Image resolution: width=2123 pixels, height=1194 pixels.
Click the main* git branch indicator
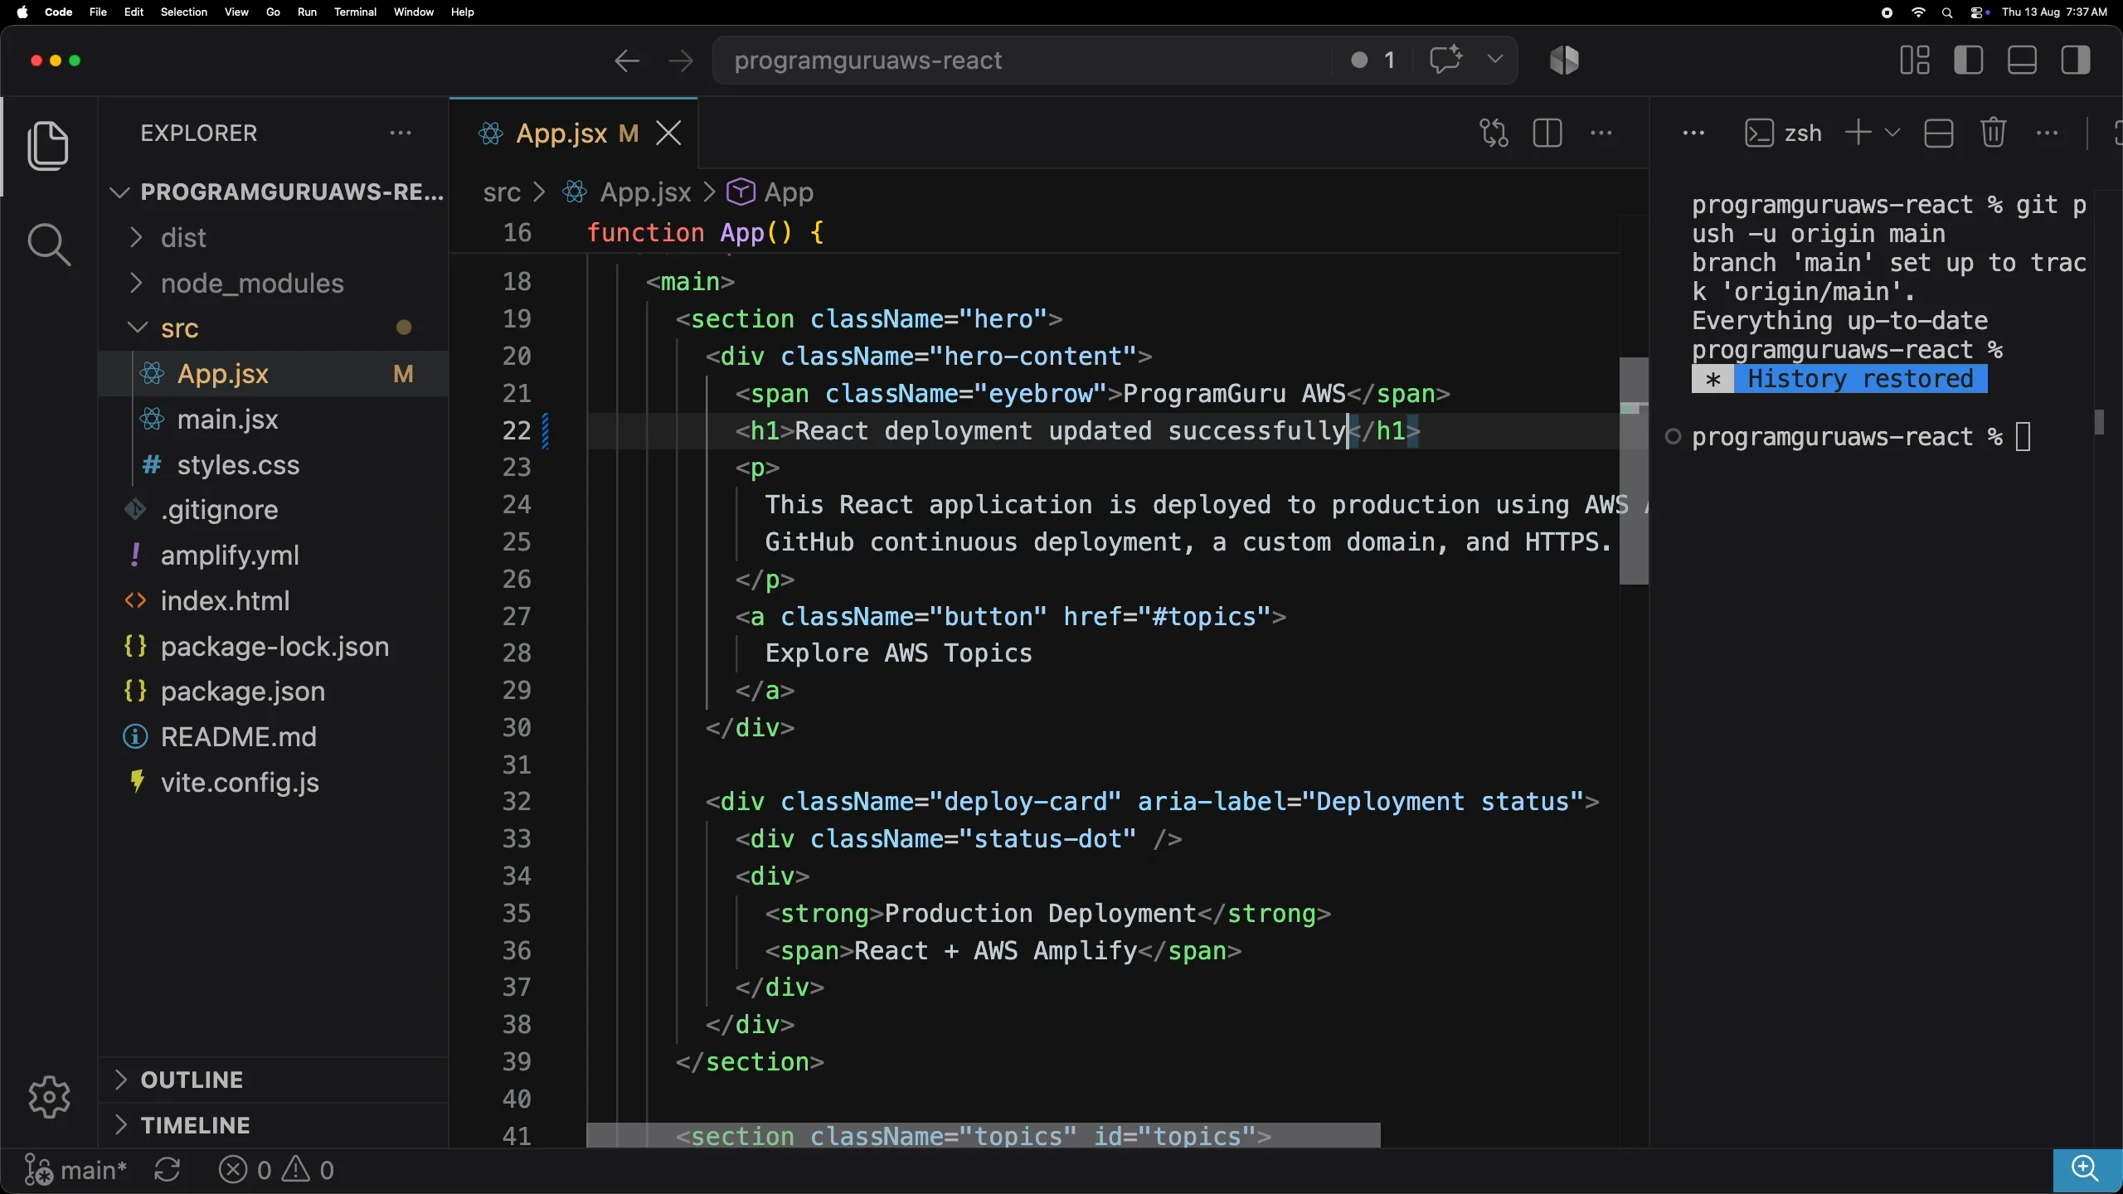pos(75,1170)
